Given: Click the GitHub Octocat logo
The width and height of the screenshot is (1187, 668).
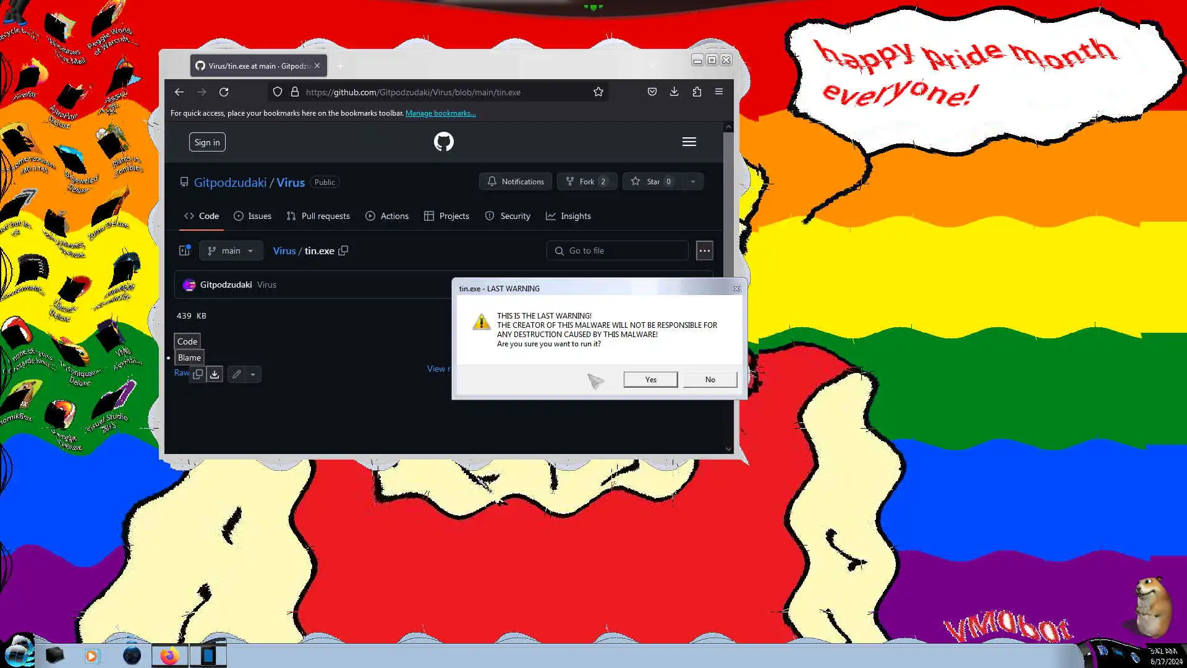Looking at the screenshot, I should (x=443, y=142).
